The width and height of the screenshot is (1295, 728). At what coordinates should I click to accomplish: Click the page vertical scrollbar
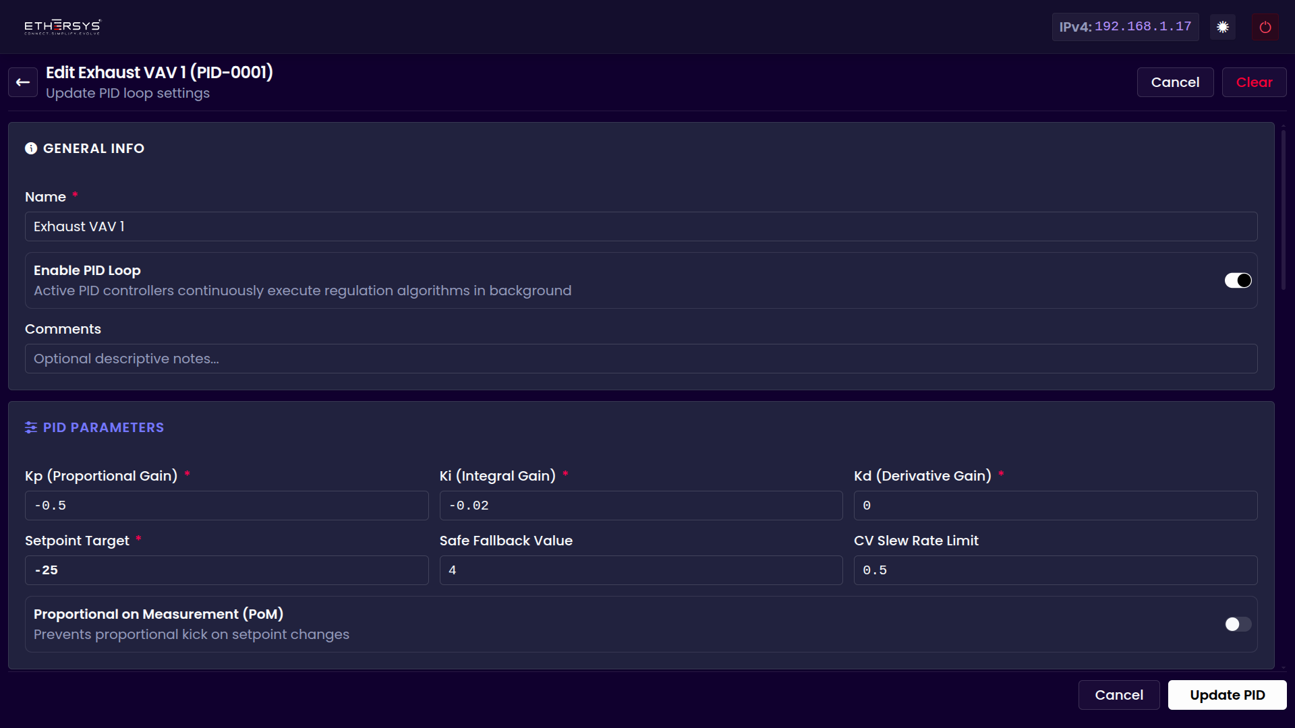coord(1283,210)
